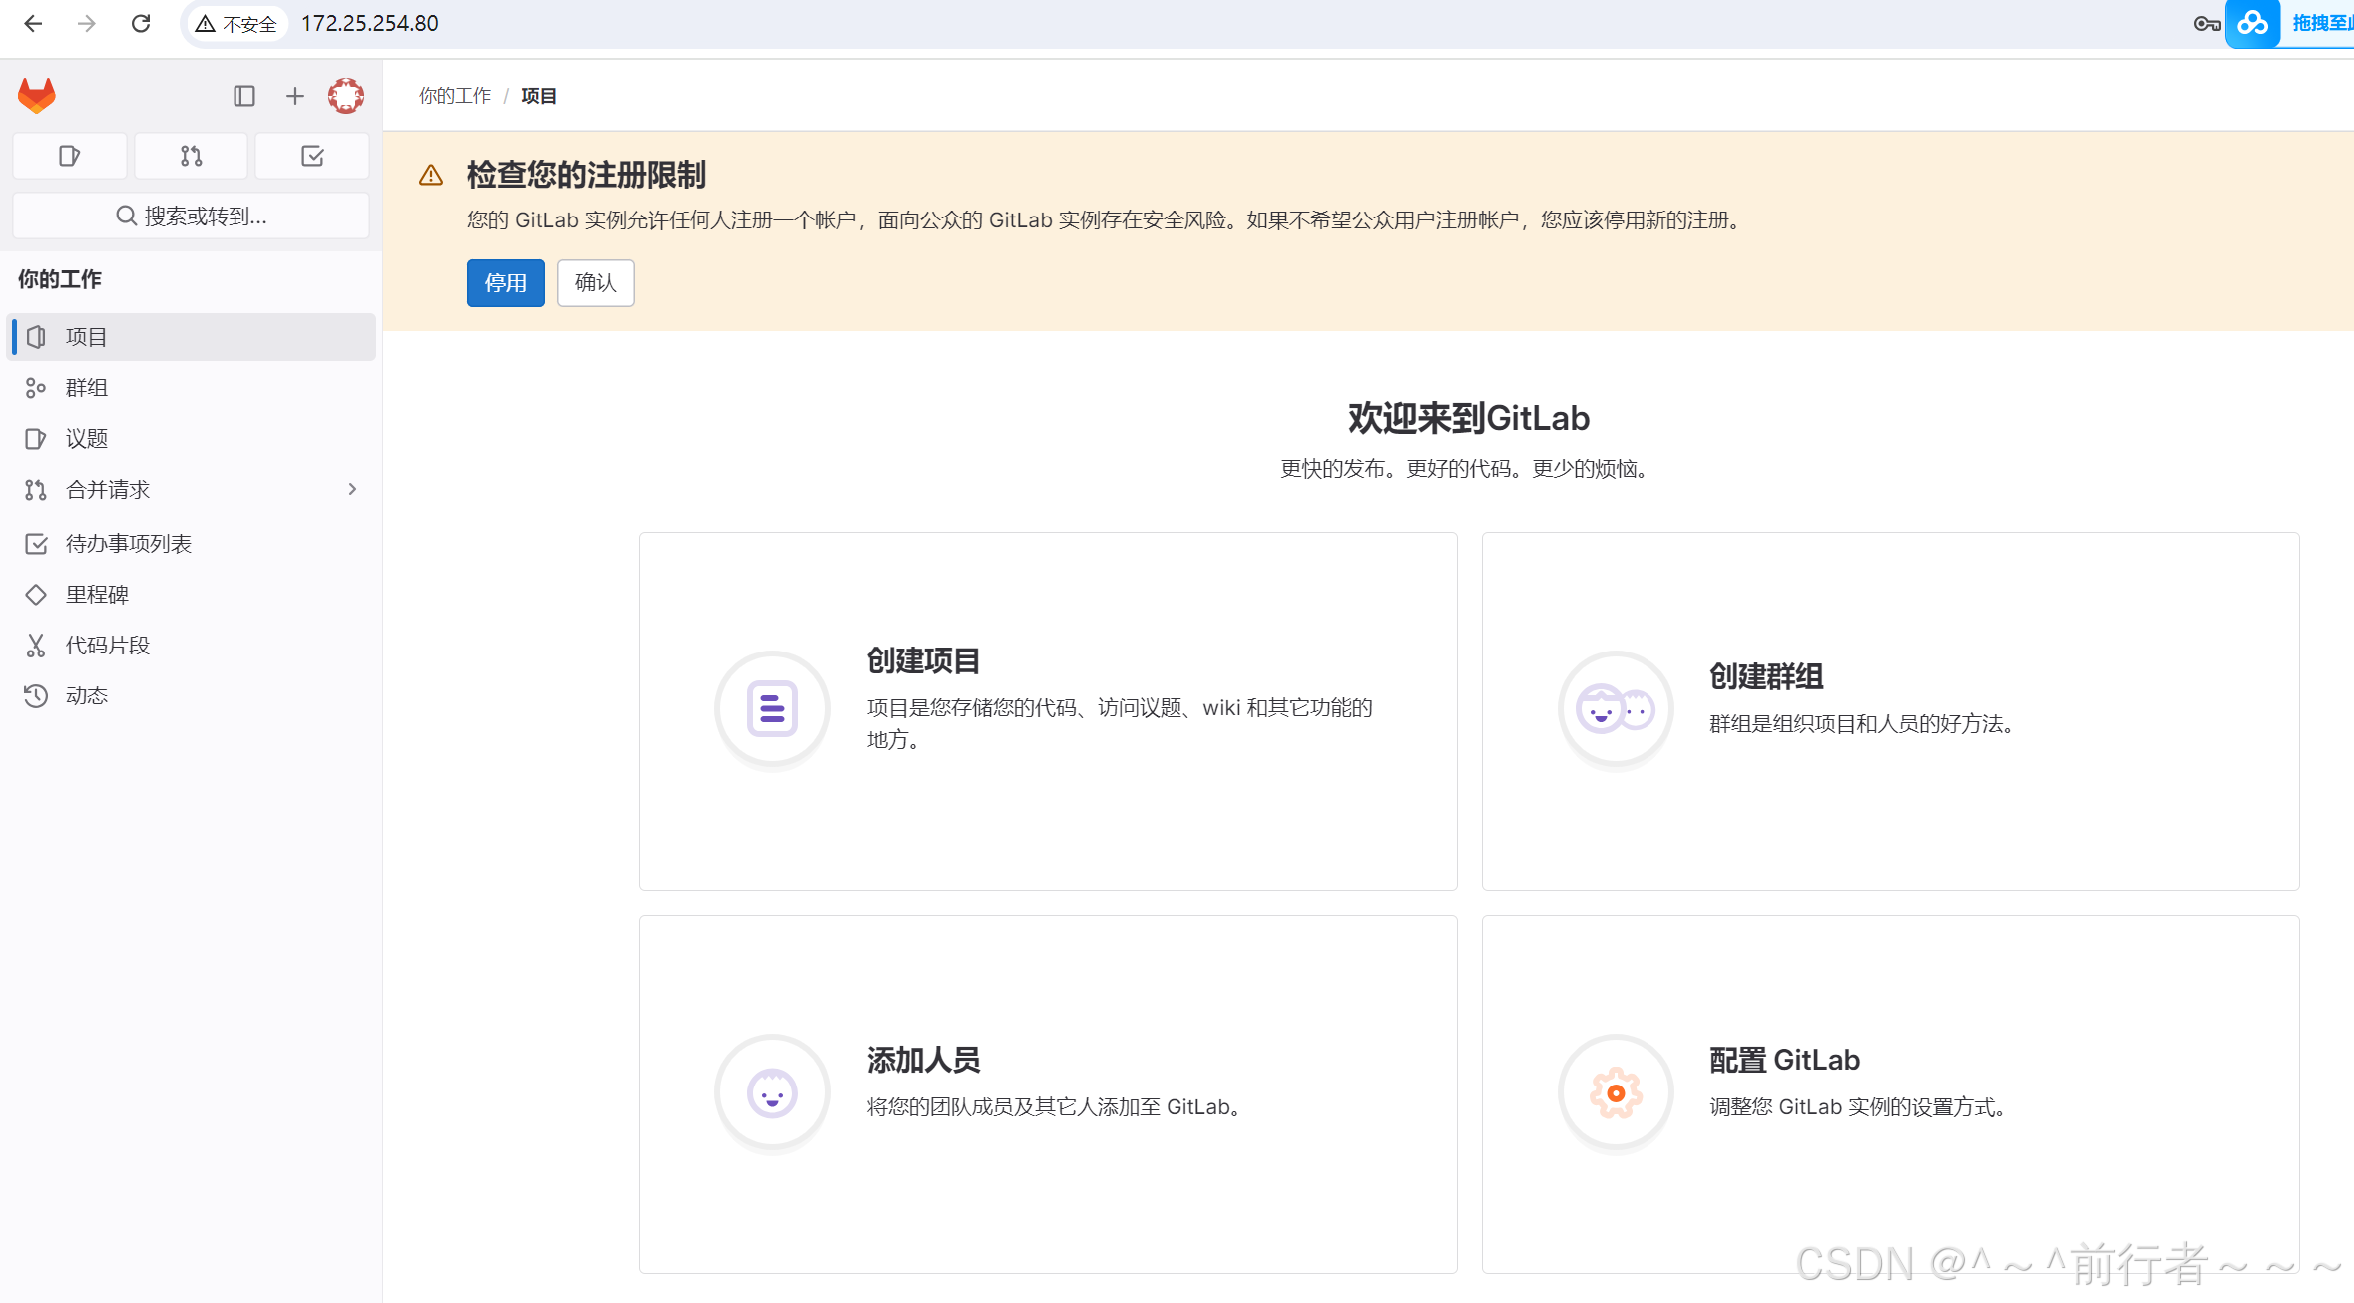Viewport: 2354px width, 1303px height.
Task: Click the 不安全 security indicator
Action: coord(236,23)
